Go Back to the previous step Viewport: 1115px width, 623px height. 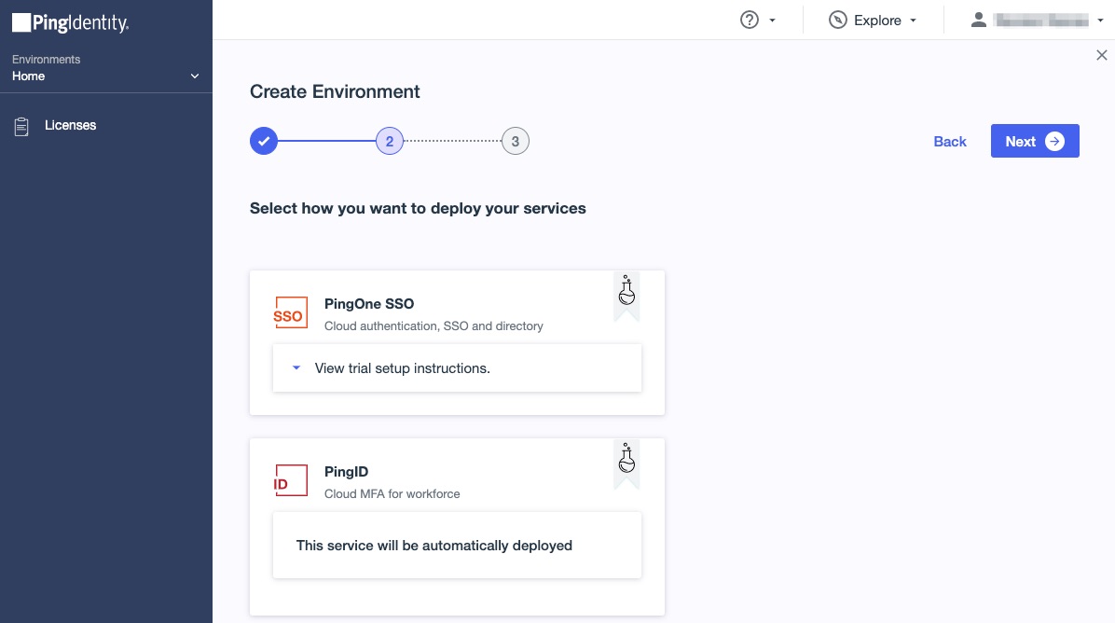point(950,142)
